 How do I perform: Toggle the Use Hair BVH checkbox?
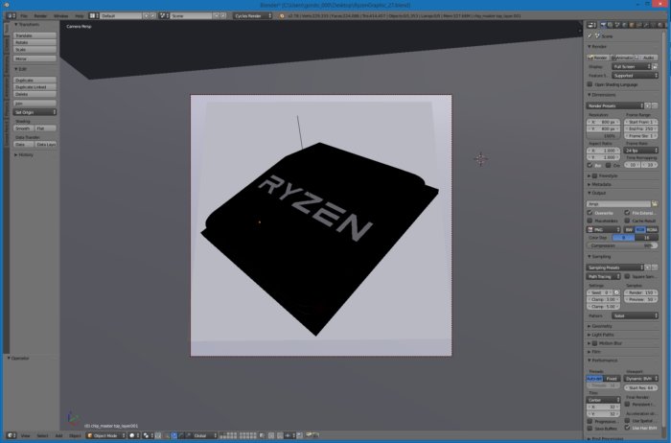pos(629,428)
